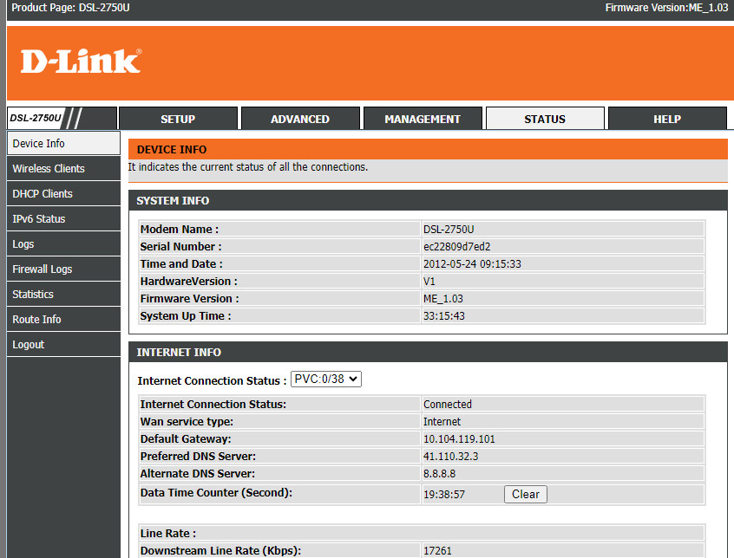Screen dimensions: 734x558
Task: Log out via Logout link
Action: 63,345
